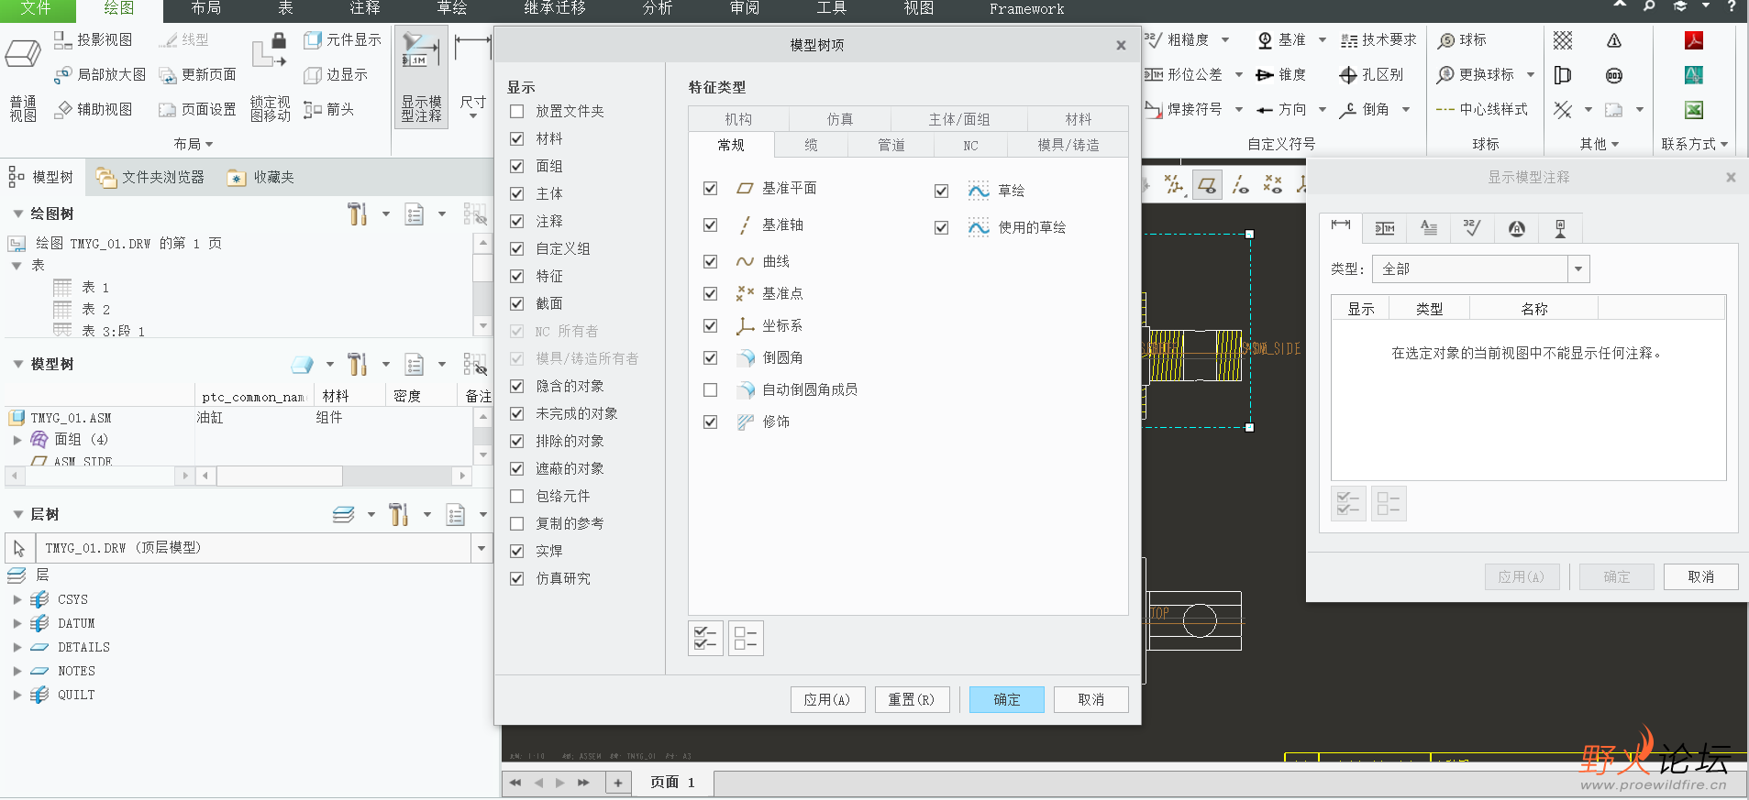Open the 类型 全部 dropdown

pyautogui.click(x=1578, y=268)
